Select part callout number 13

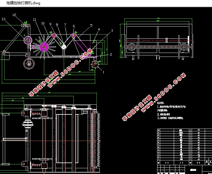pyautogui.click(x=3, y=19)
